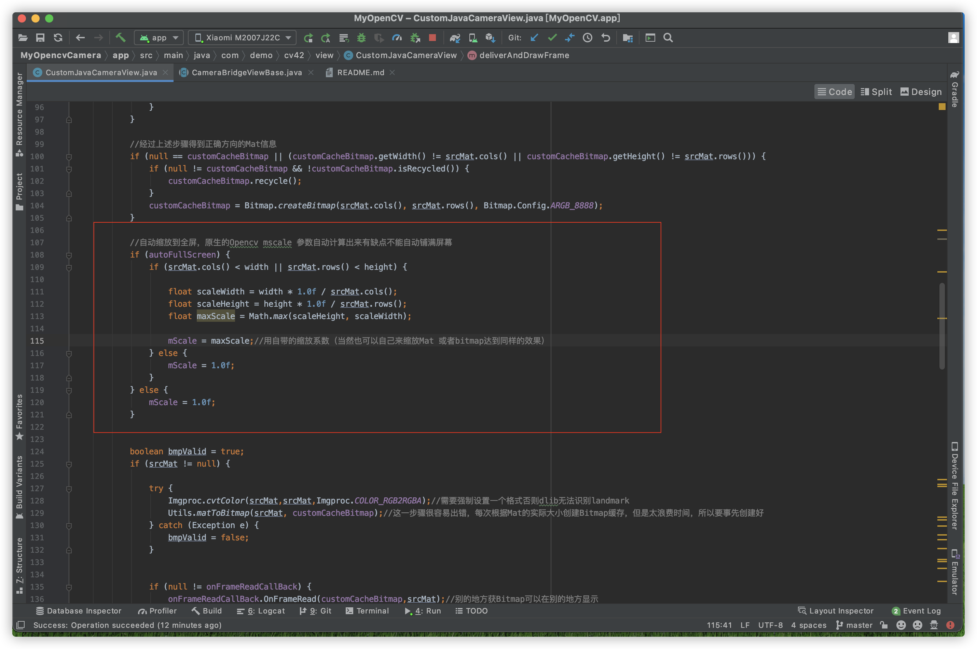This screenshot has height=649, width=977.
Task: Open the Xiaomi M2007J22C device dropdown
Action: pos(243,38)
